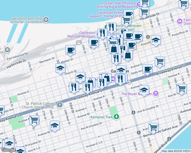The height and width of the screenshot is (153, 191).
Task: Click the 28th St street label
Action: click(x=107, y=103)
